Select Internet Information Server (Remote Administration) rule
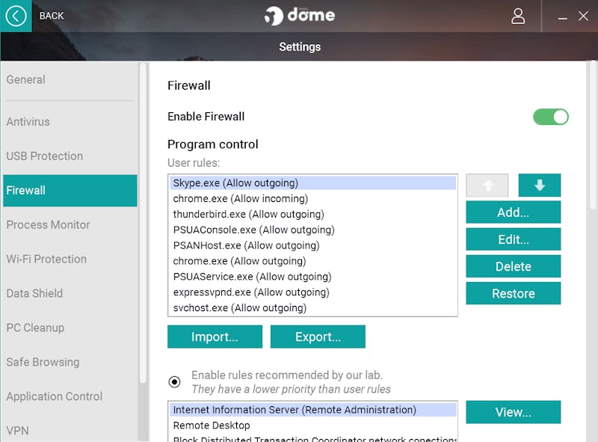 coord(312,410)
